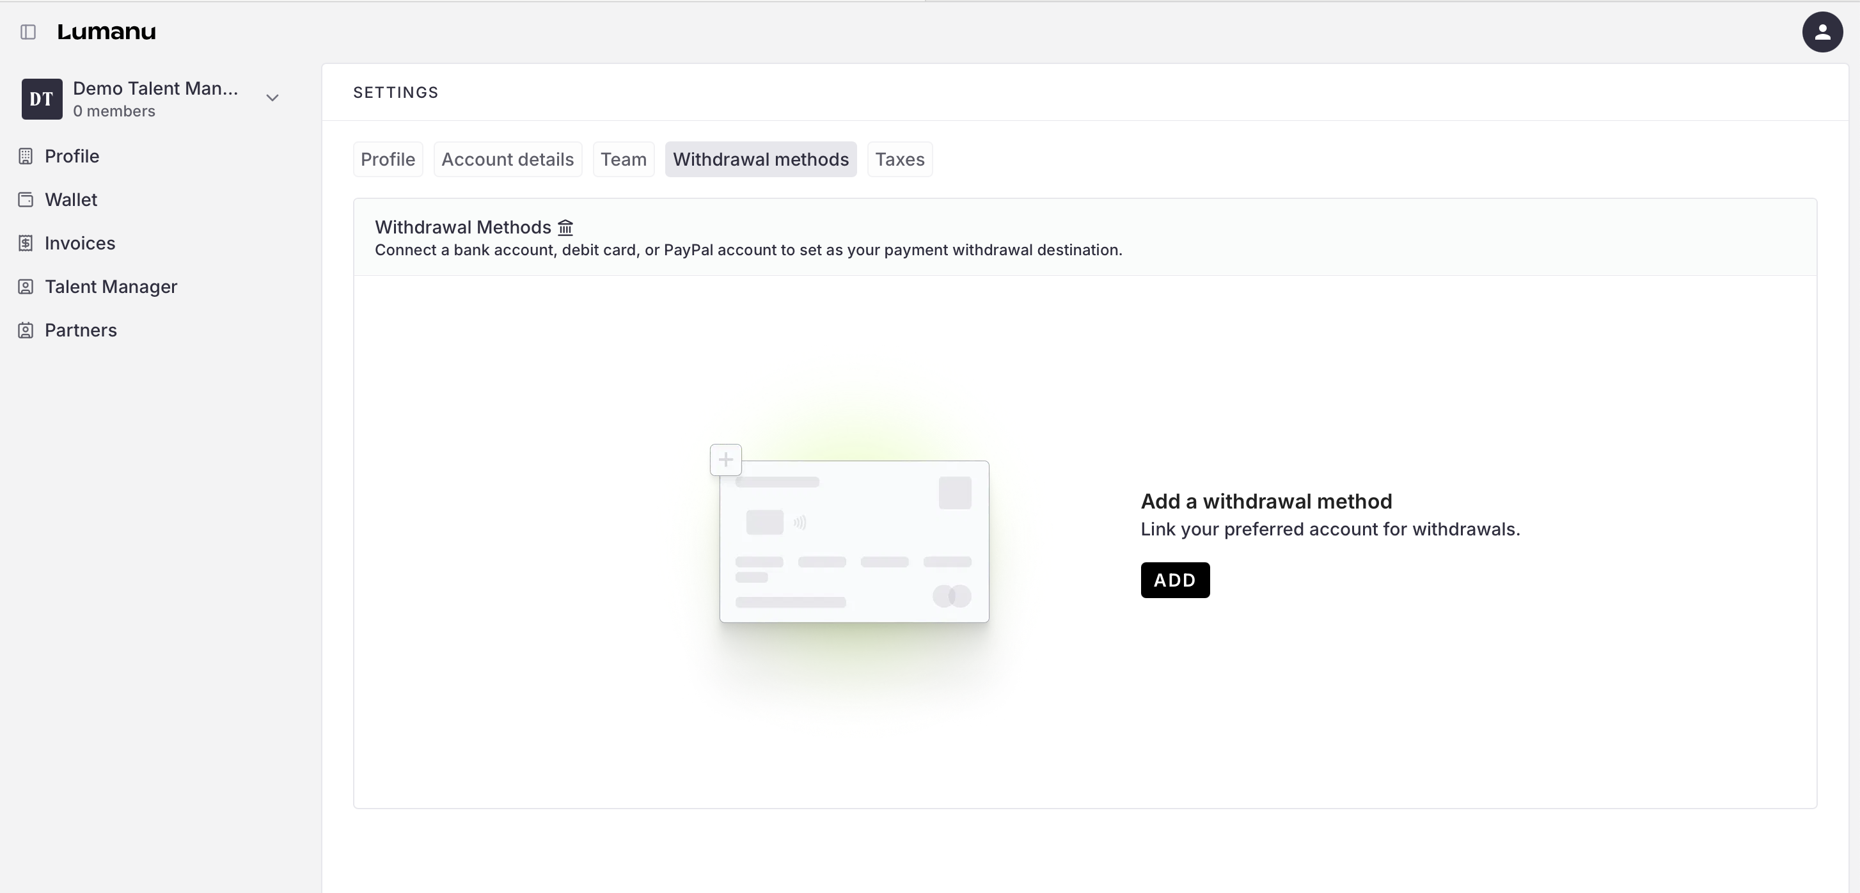Expand the Demo Talent Manager chevron
This screenshot has height=893, width=1860.
coord(272,98)
